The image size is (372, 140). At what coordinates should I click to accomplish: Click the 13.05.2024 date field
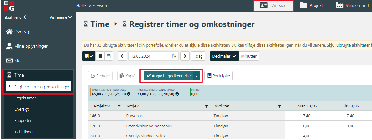click(x=150, y=56)
